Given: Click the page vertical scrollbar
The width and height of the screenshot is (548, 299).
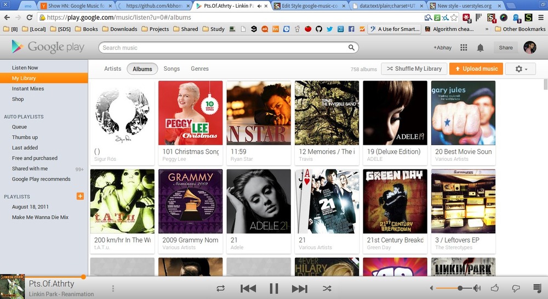Looking at the screenshot, I should 546,85.
